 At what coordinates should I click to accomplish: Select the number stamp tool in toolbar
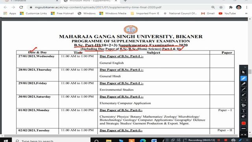coord(243,105)
